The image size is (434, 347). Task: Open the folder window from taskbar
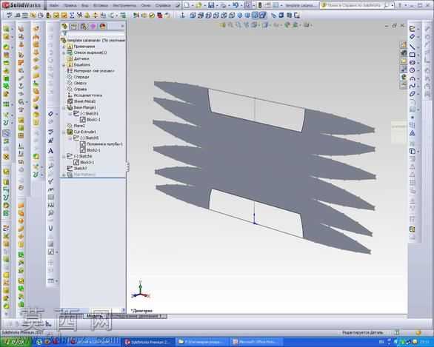203,343
